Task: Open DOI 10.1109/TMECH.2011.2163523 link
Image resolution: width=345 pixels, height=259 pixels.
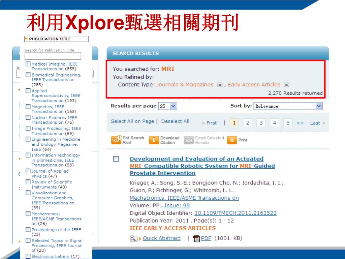Action: pyautogui.click(x=236, y=213)
